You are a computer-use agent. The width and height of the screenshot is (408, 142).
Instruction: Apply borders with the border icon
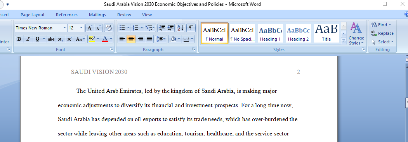coord(186,39)
